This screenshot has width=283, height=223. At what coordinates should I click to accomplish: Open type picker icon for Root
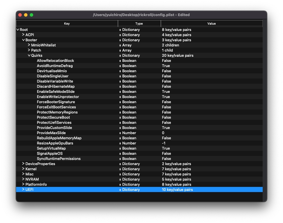(x=120, y=30)
